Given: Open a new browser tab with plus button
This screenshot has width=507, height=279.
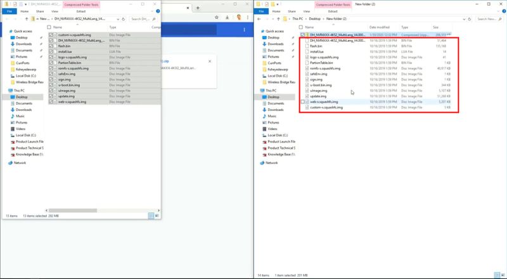Looking at the screenshot, I should tap(198, 8).
